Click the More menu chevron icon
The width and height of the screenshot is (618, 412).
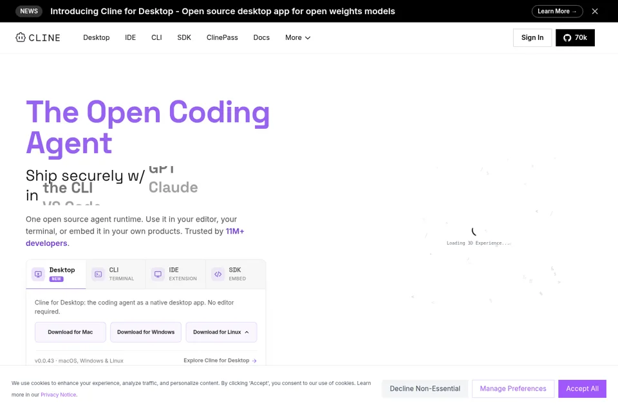click(308, 38)
